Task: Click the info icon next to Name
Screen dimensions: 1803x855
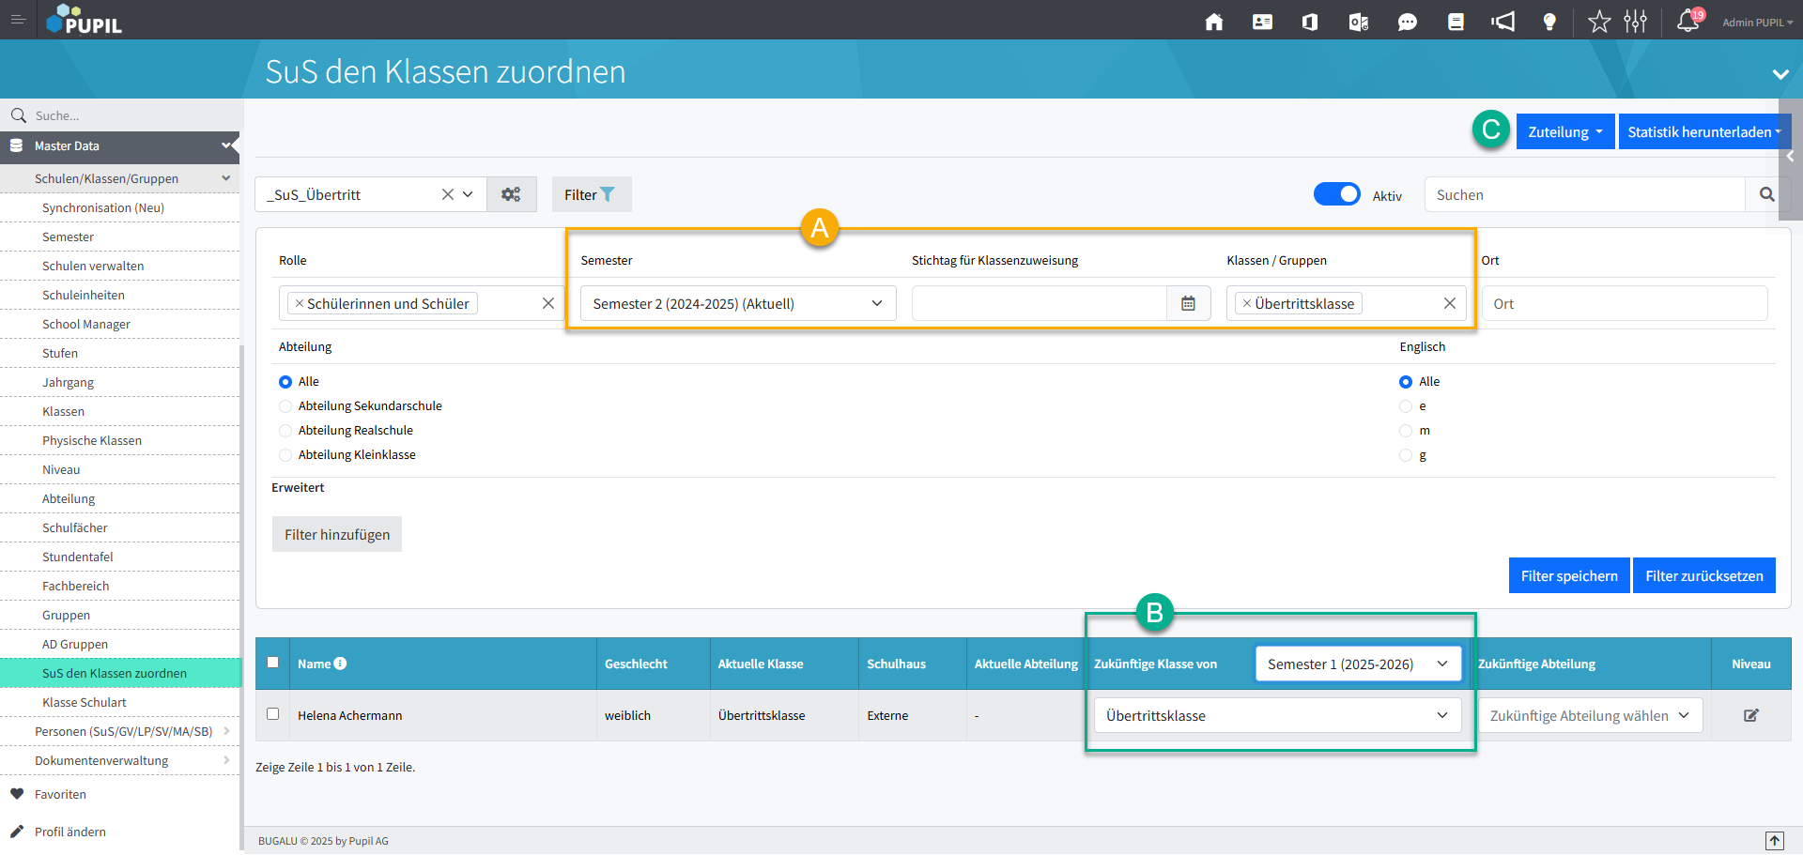Action: 340,664
